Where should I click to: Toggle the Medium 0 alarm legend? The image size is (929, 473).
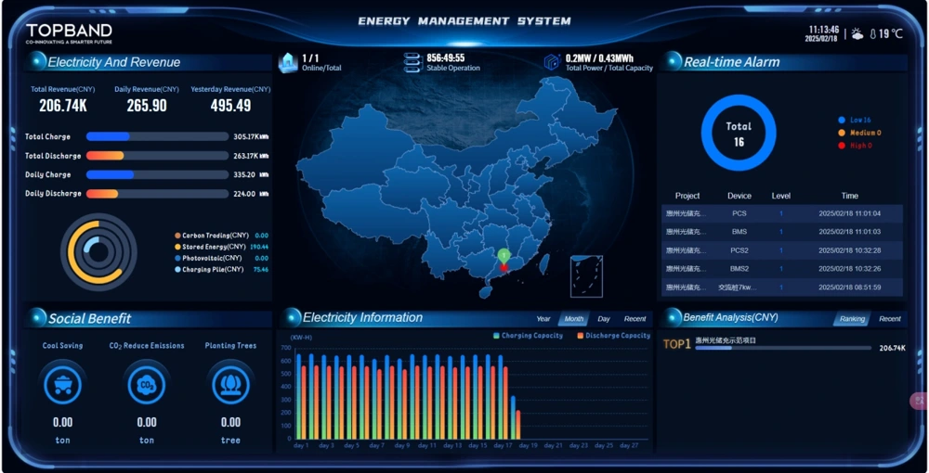(859, 133)
